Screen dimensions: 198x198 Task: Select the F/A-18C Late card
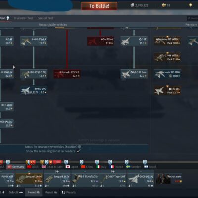[x=134, y=74]
